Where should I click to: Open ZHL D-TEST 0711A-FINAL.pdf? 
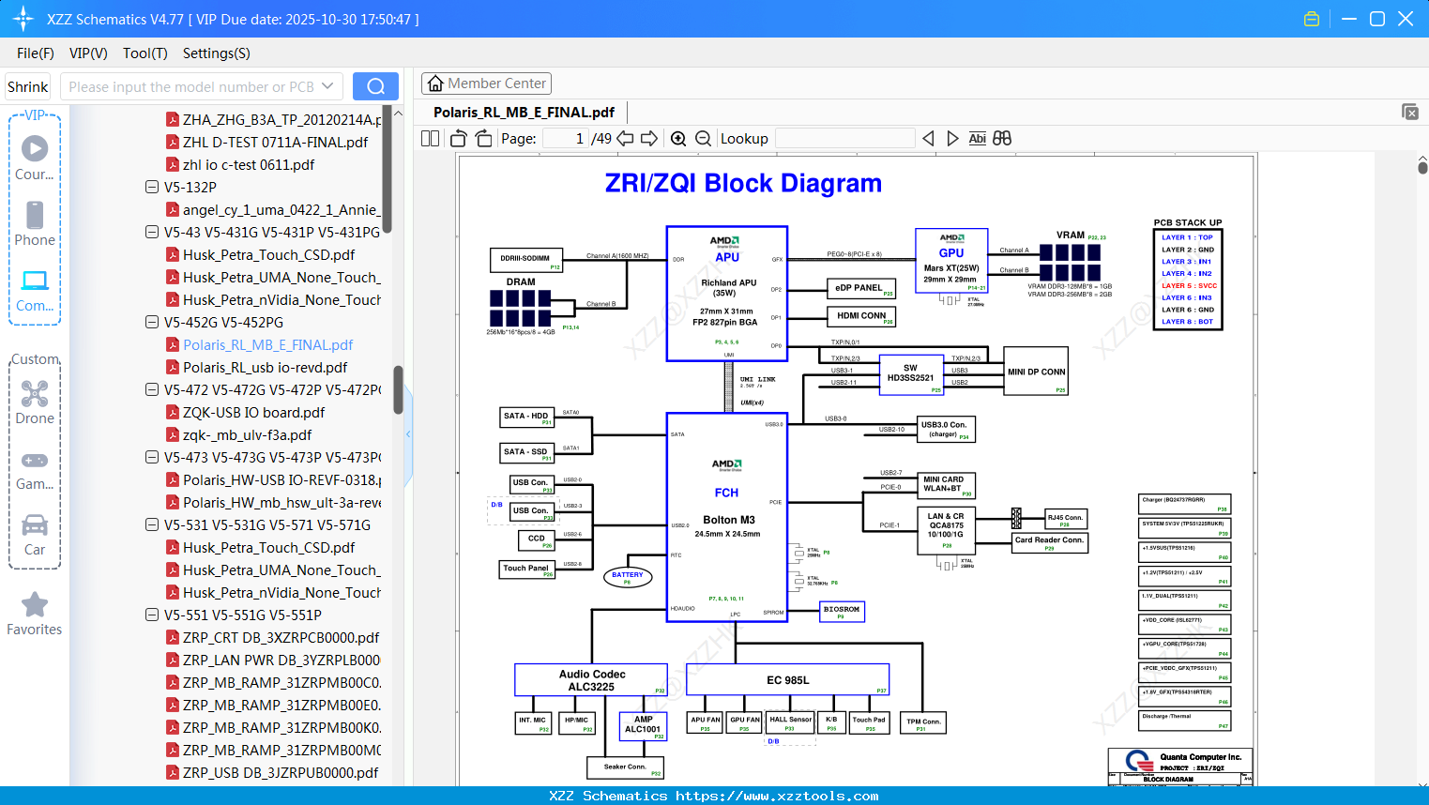point(276,142)
